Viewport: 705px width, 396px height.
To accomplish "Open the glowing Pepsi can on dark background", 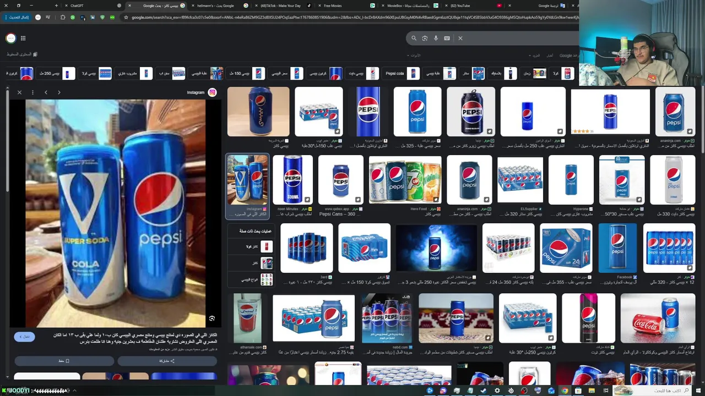I will click(436, 248).
